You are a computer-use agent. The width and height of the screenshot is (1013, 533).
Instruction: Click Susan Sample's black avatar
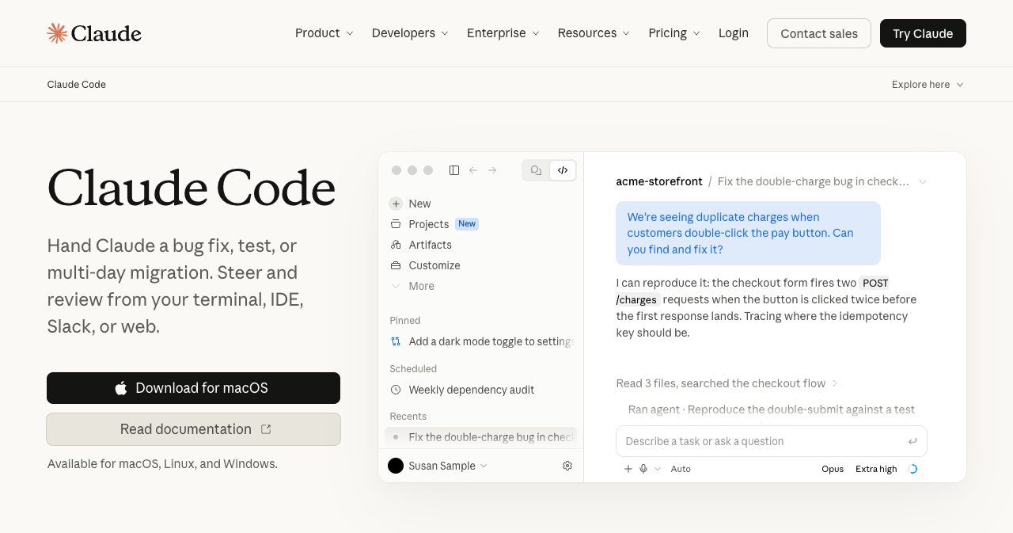(x=396, y=466)
